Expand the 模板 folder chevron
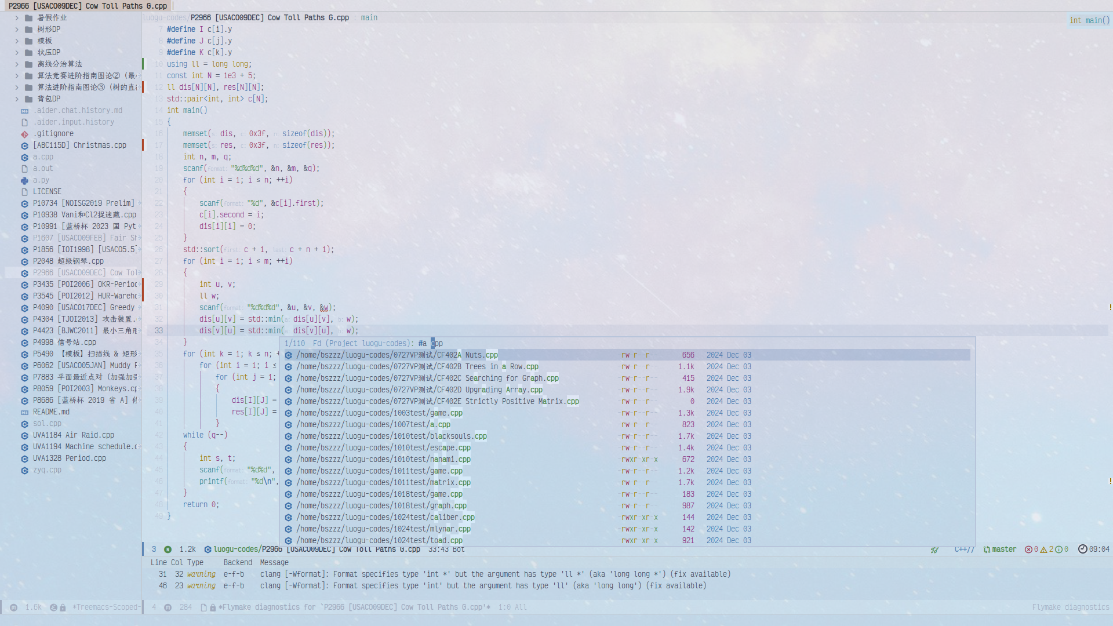This screenshot has width=1113, height=626. tap(17, 41)
